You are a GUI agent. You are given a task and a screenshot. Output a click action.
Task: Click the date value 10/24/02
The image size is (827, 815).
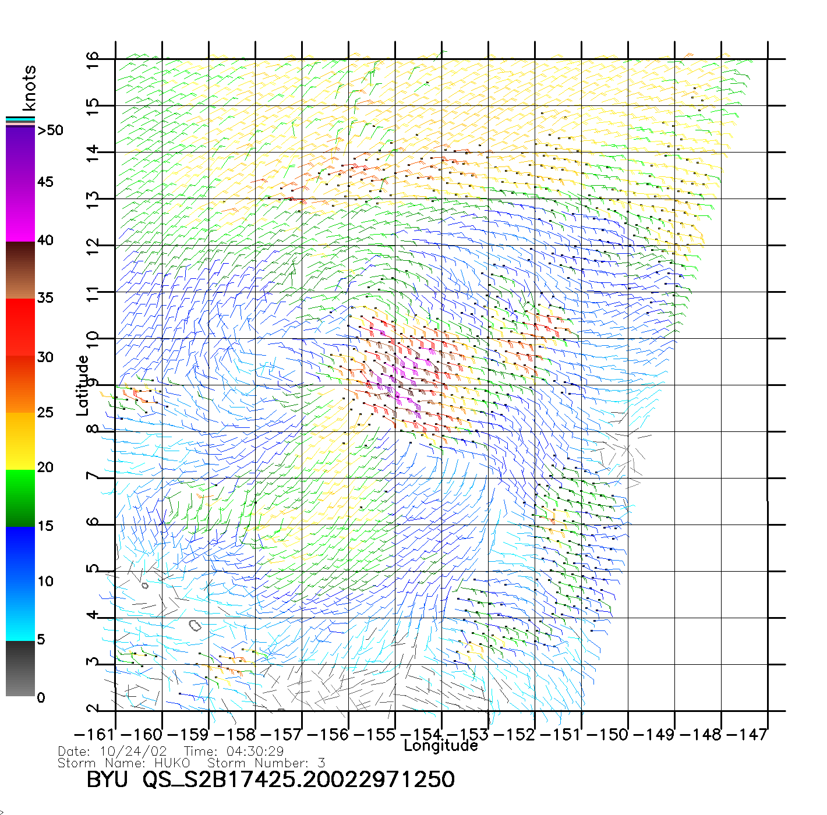click(x=133, y=752)
